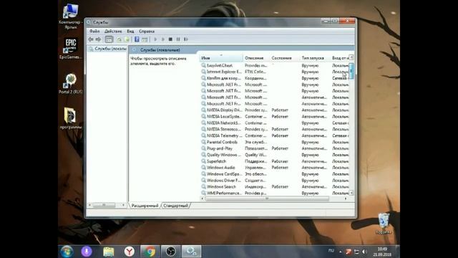This screenshot has width=458, height=258.
Task: Sort by the Тип запуска column header
Action: tap(315, 58)
